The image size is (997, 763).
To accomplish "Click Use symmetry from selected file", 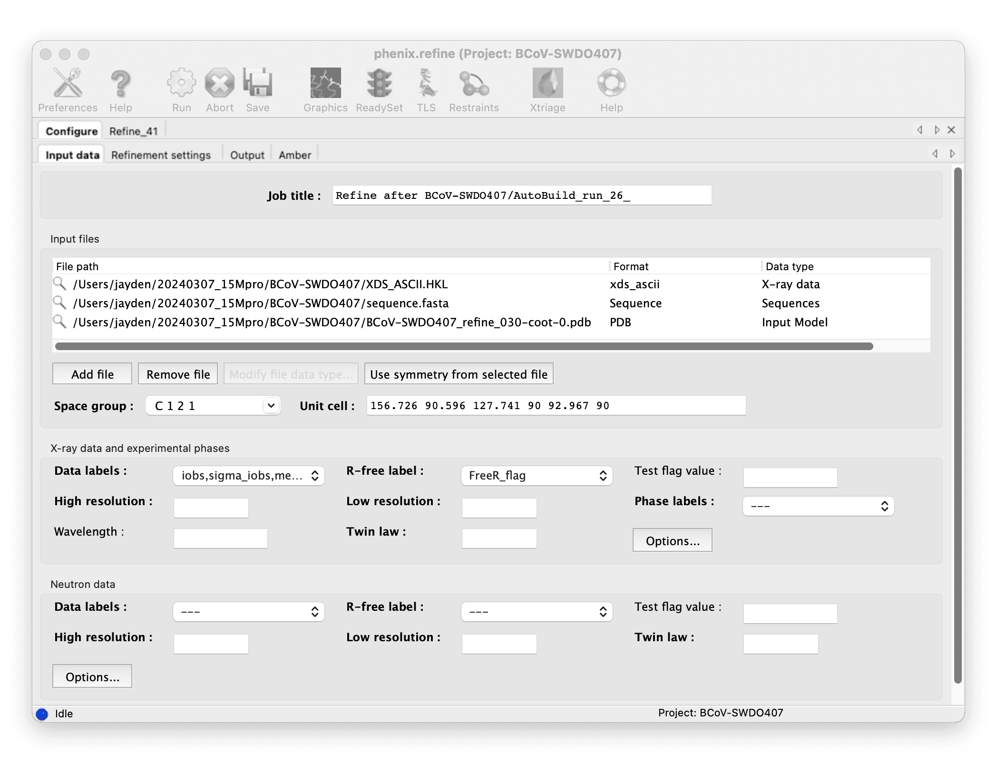I will [459, 374].
